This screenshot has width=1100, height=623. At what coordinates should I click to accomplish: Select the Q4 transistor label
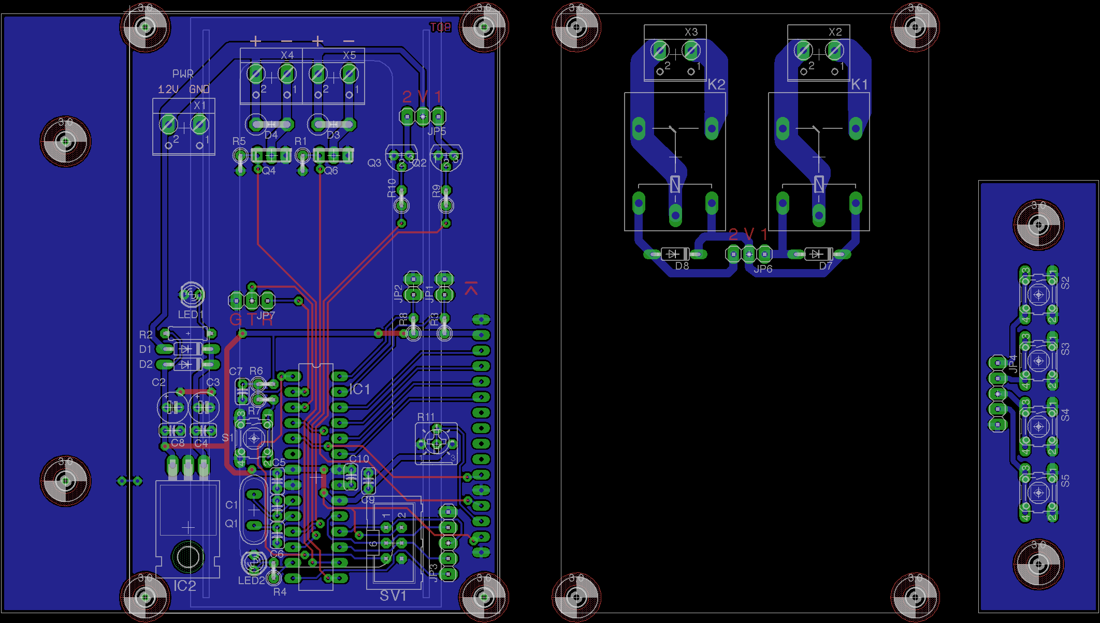[x=269, y=170]
